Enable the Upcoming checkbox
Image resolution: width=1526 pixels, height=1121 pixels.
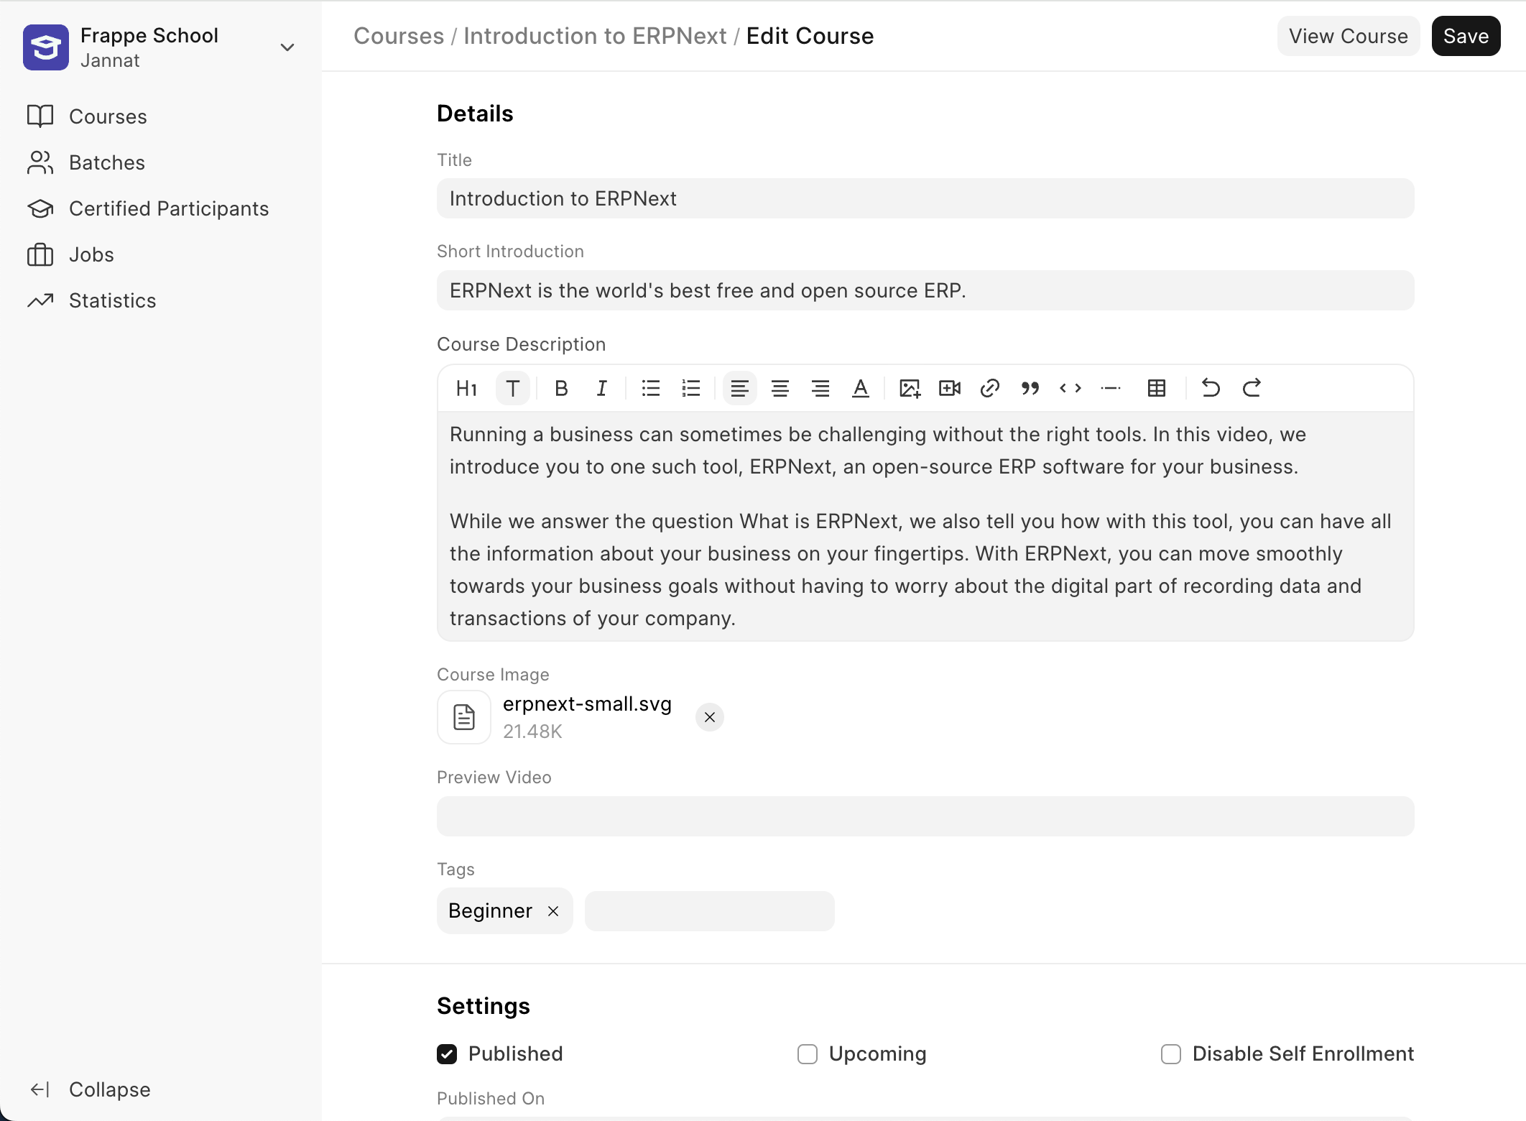(x=807, y=1053)
